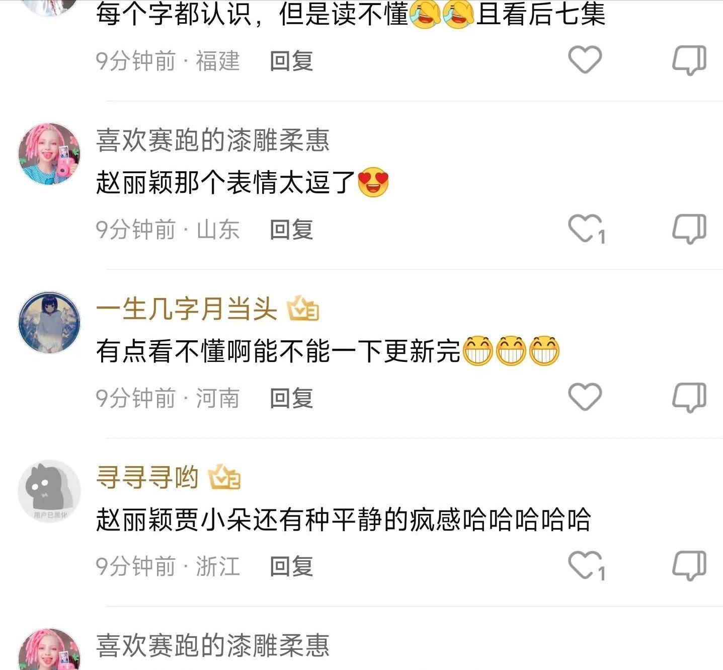Tap the V3 badge next to 一生几字月当头
The image size is (723, 670).
pos(303,308)
